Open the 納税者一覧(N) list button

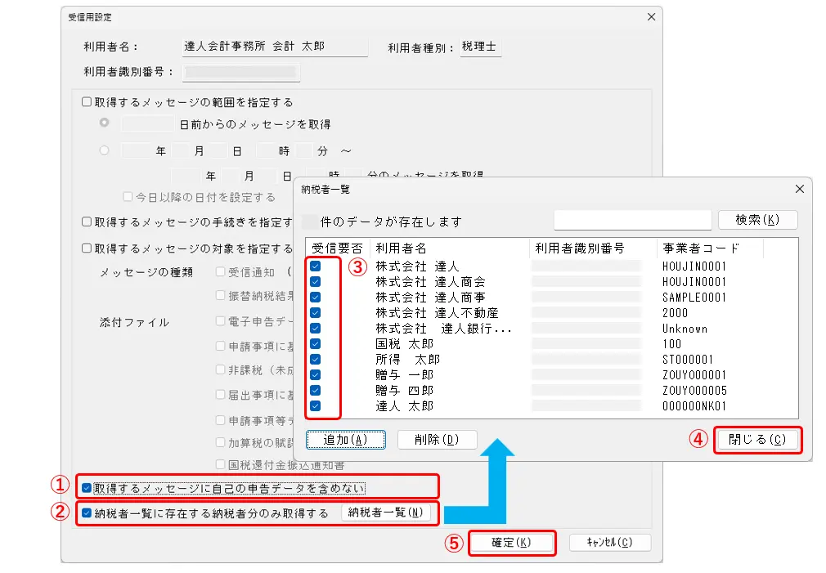385,513
